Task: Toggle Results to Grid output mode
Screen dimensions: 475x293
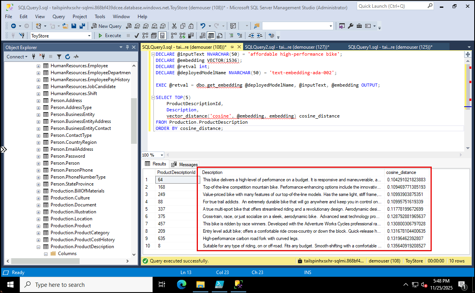Action: (211, 36)
